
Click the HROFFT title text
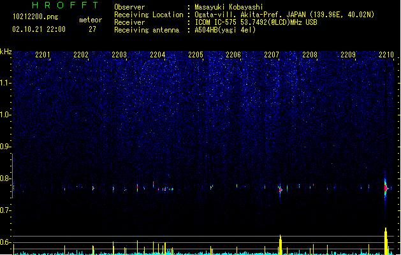pyautogui.click(x=65, y=5)
